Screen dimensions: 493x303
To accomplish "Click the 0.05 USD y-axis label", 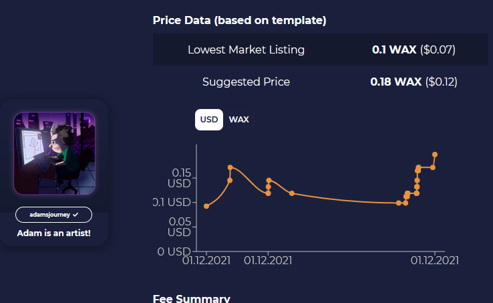I will click(179, 227).
